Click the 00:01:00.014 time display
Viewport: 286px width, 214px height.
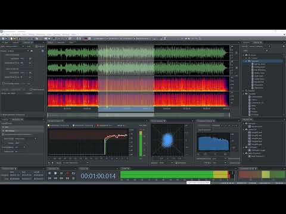pyautogui.click(x=98, y=176)
